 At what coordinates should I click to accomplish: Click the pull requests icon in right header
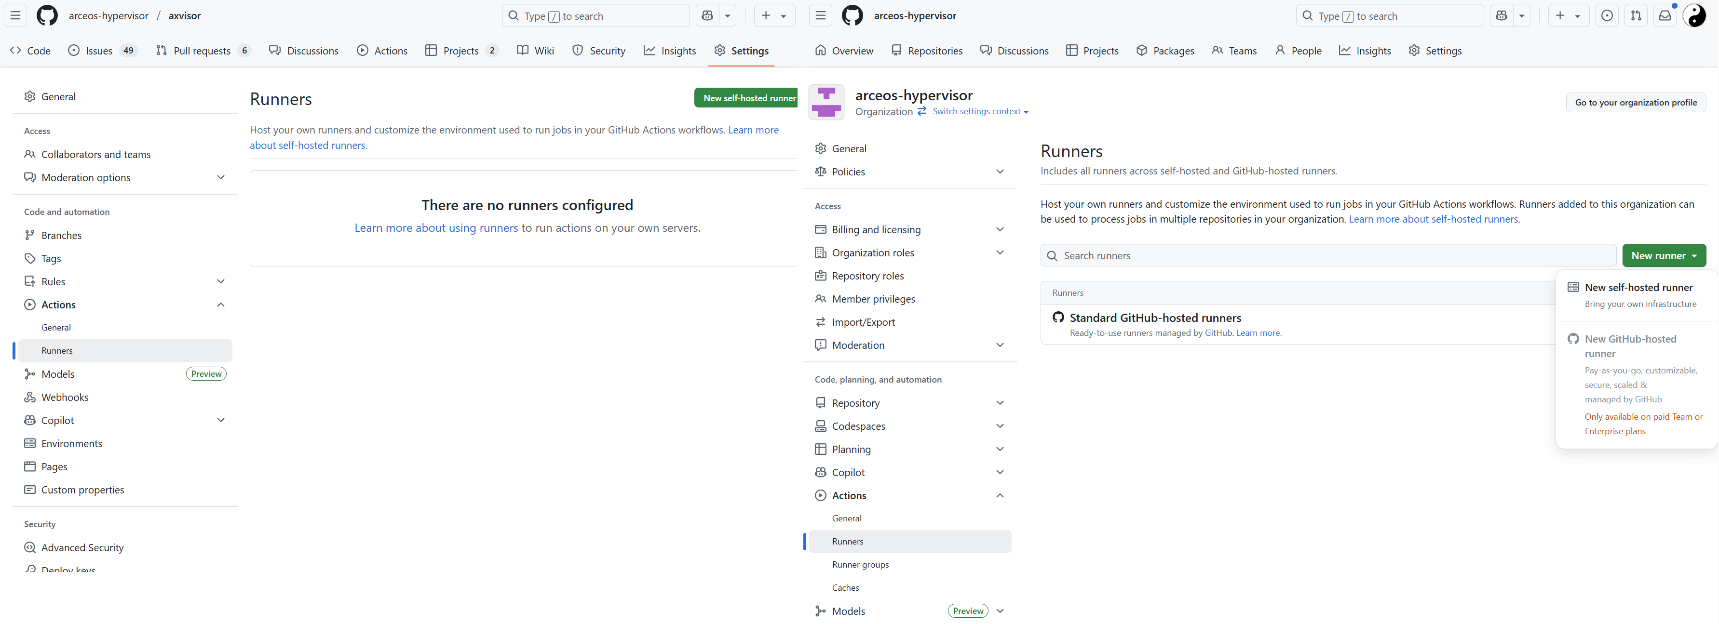point(1636,15)
